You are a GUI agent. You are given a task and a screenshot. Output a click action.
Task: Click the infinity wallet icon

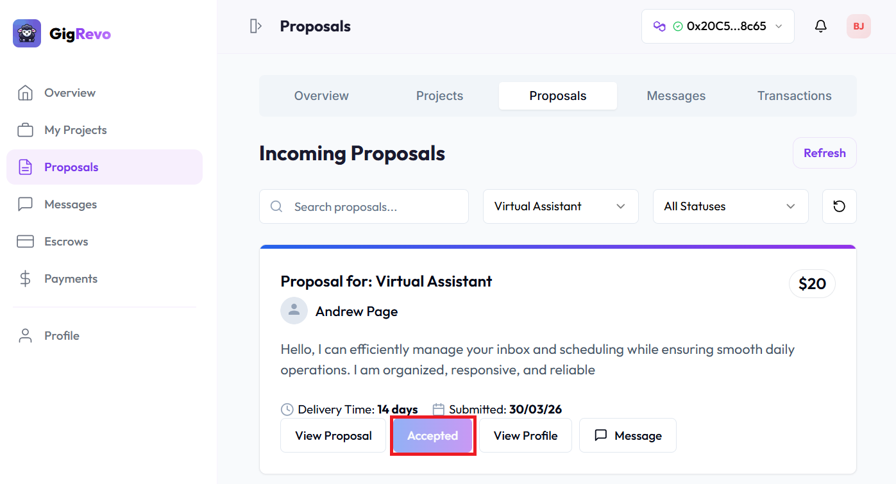(661, 26)
